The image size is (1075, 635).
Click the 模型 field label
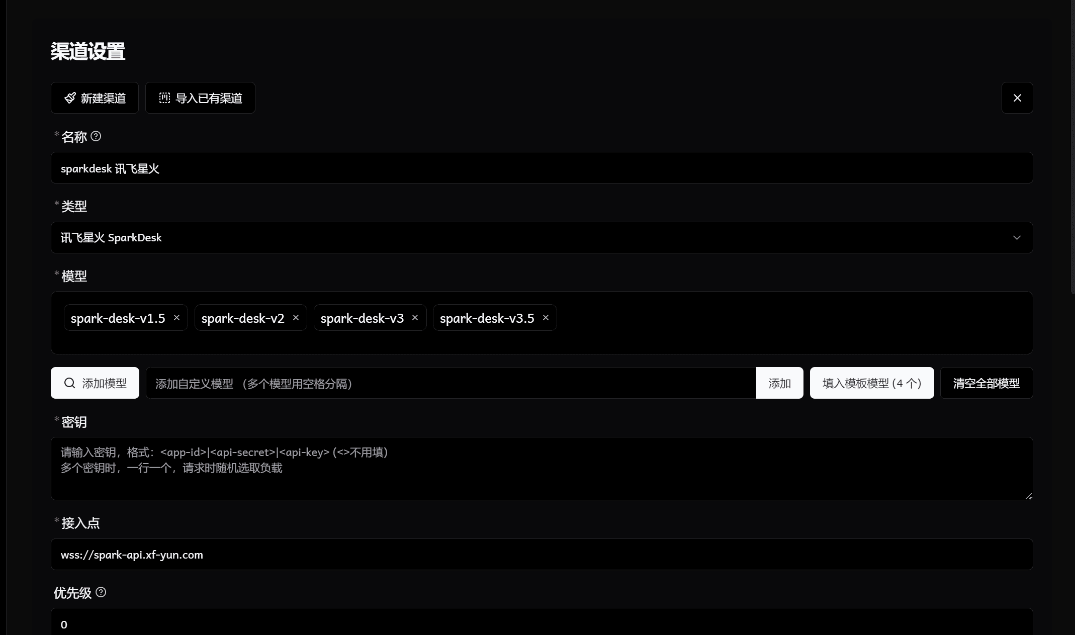[74, 276]
